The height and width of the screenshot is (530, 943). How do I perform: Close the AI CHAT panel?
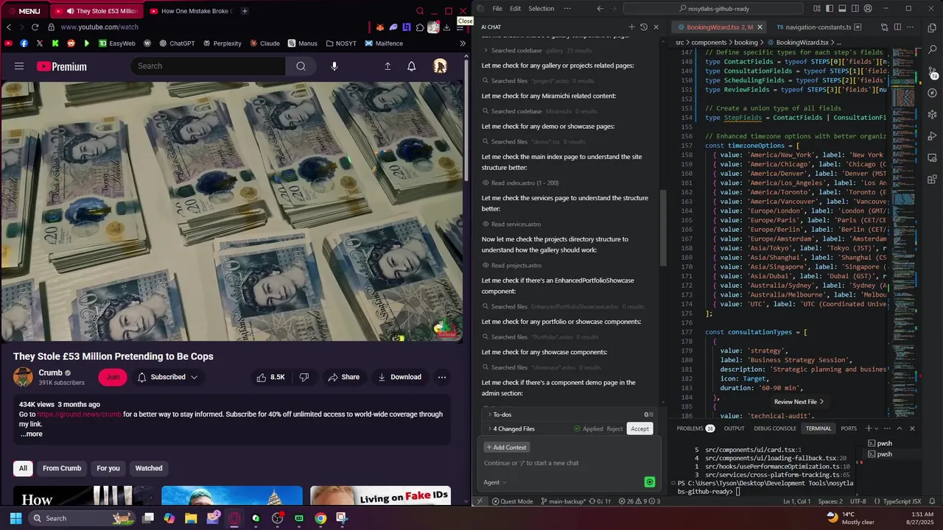coord(656,27)
